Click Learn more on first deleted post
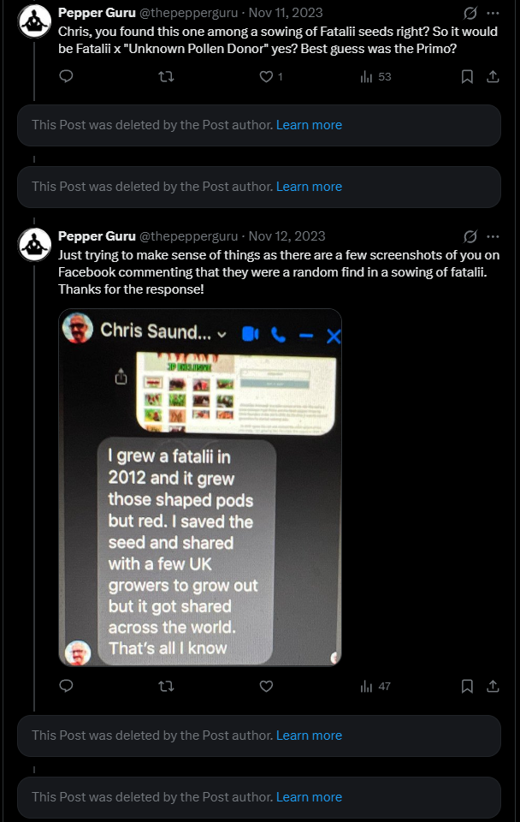Image resolution: width=520 pixels, height=822 pixels. click(309, 125)
